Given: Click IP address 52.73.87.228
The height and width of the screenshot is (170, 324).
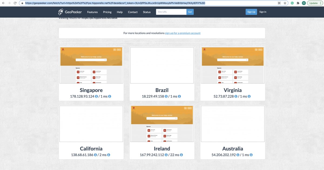Looking at the screenshot, I should (224, 96).
